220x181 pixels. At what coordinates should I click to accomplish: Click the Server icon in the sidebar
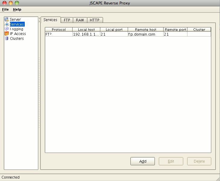(6, 19)
